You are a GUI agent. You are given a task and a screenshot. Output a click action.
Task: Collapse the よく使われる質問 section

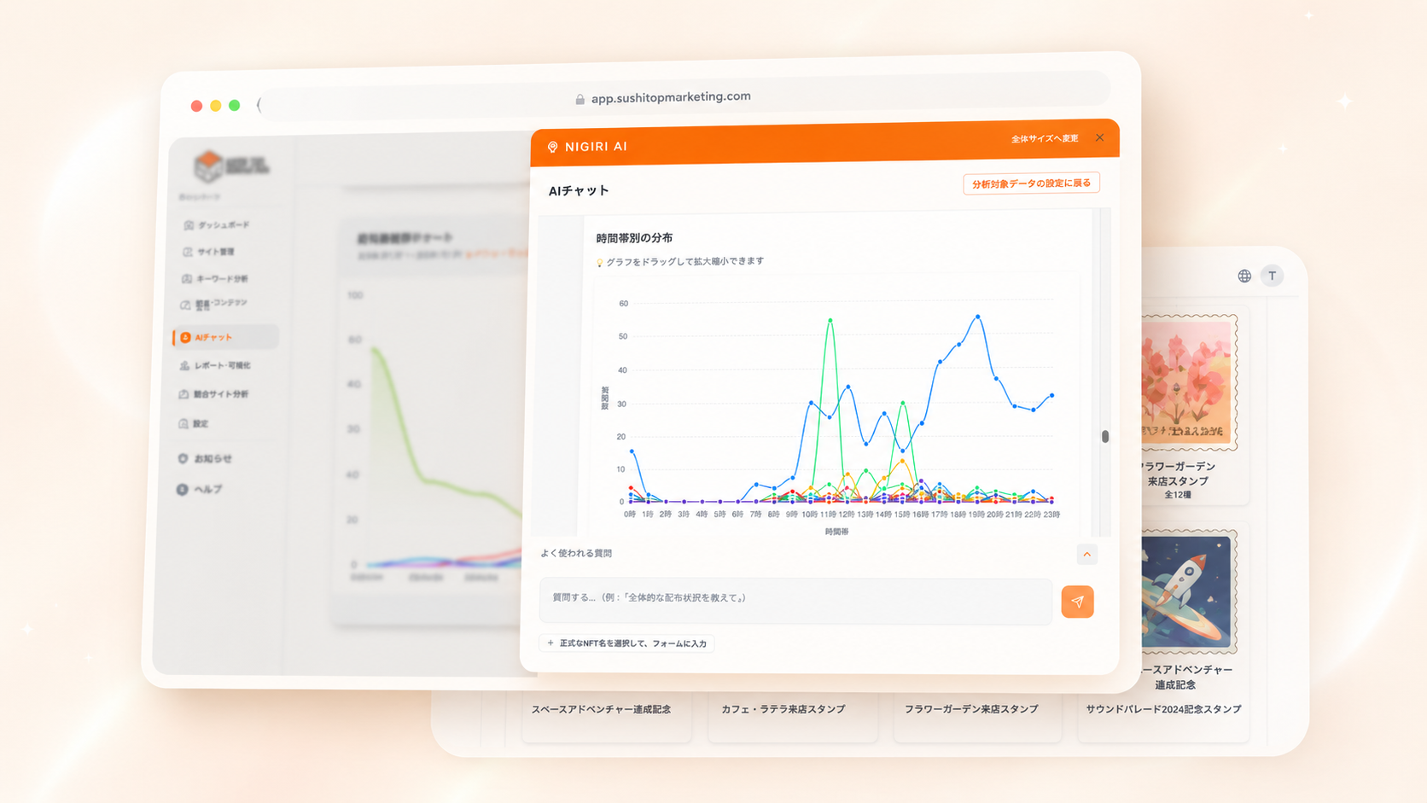(x=1086, y=555)
